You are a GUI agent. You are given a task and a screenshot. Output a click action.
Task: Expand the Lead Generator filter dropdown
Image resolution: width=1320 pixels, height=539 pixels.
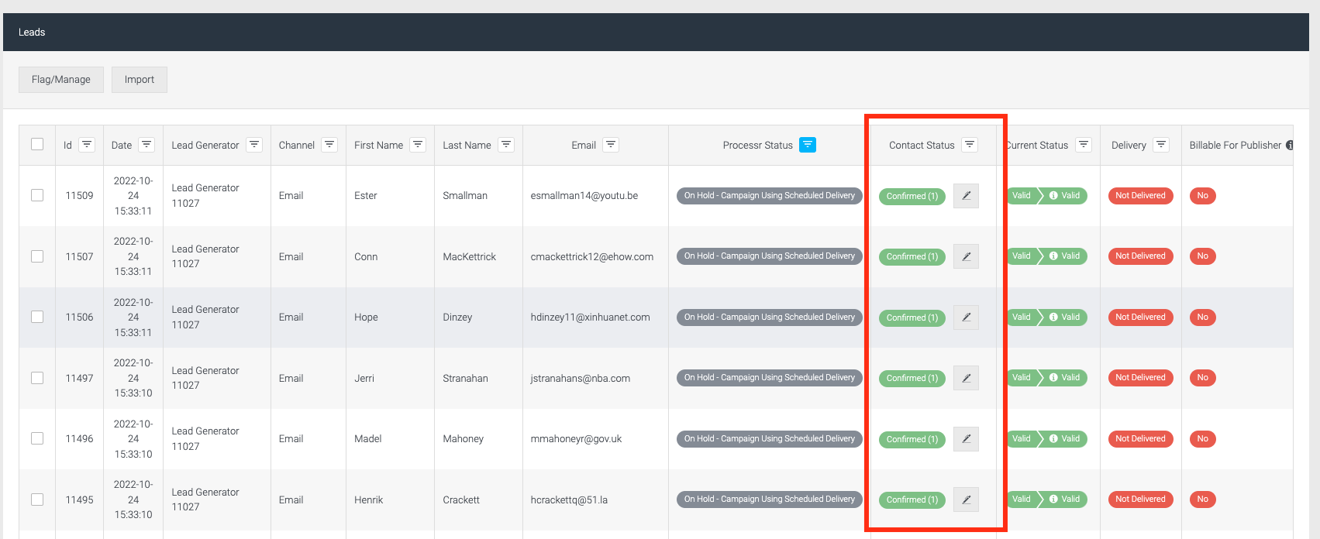pos(254,145)
